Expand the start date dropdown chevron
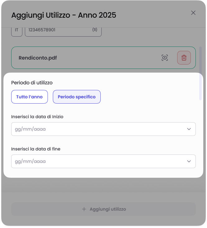This screenshot has width=207, height=228. click(x=189, y=129)
